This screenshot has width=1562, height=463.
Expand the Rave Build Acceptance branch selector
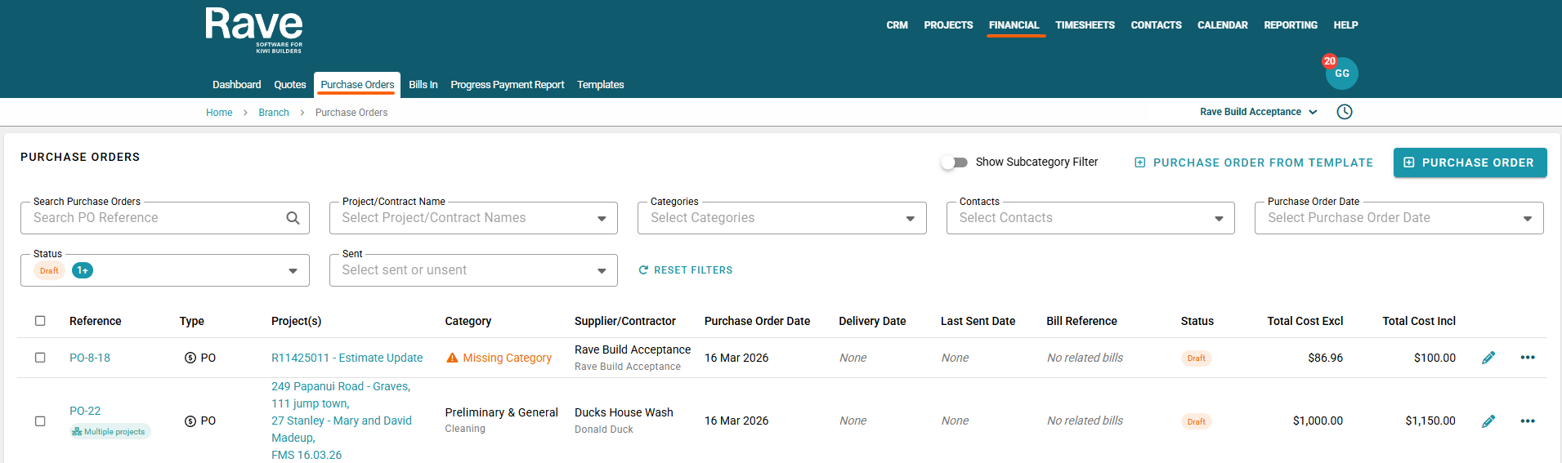point(1258,112)
